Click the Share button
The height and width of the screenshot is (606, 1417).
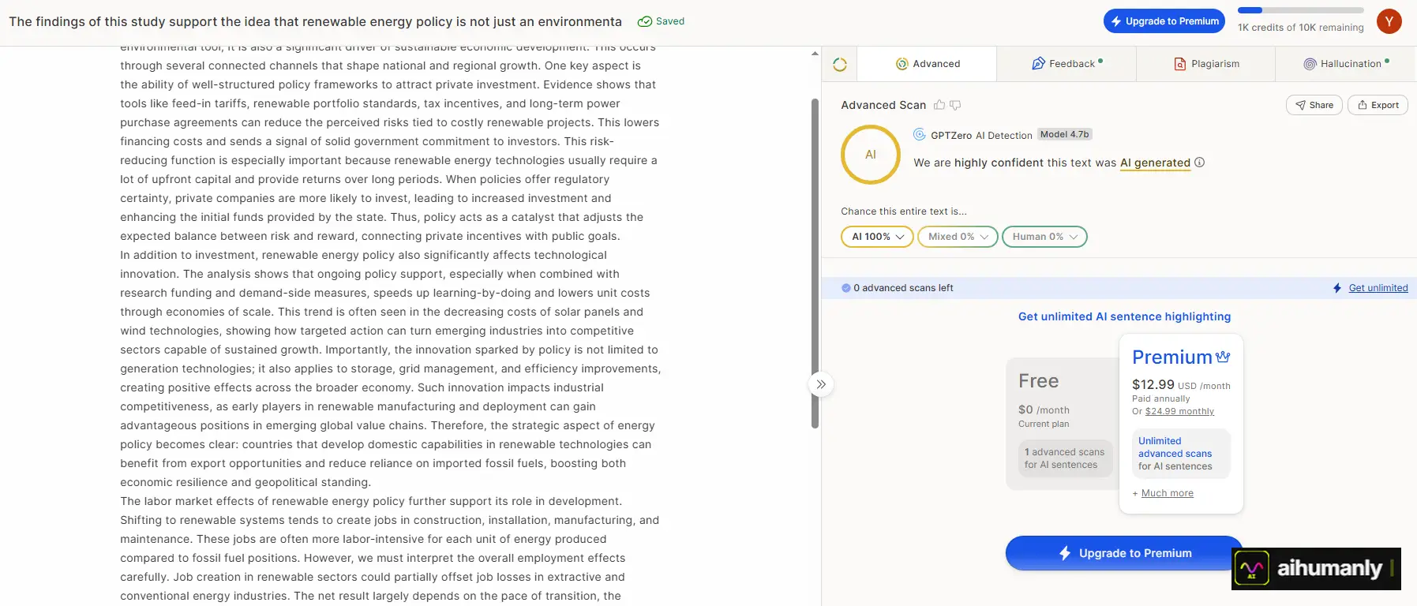1314,105
